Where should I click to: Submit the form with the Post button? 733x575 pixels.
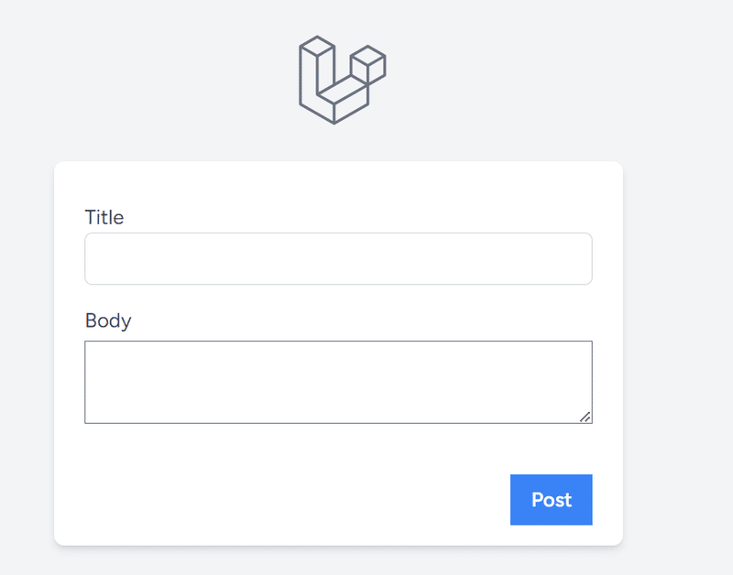[552, 500]
